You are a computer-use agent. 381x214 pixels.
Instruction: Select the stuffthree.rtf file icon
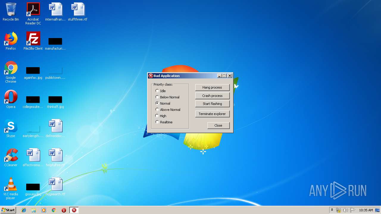click(x=78, y=12)
